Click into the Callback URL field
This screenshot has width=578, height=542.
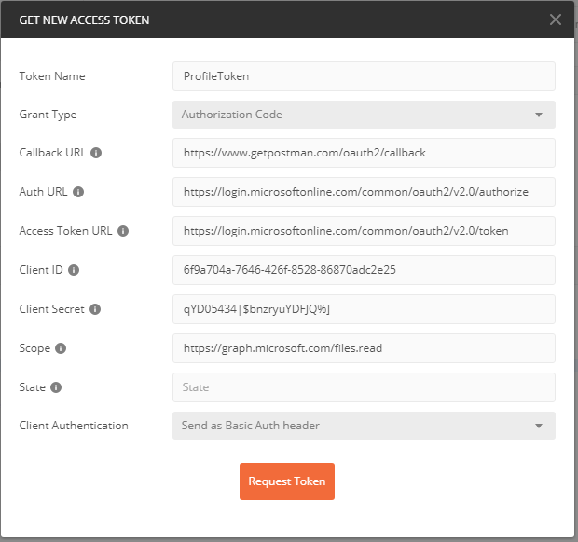point(364,153)
